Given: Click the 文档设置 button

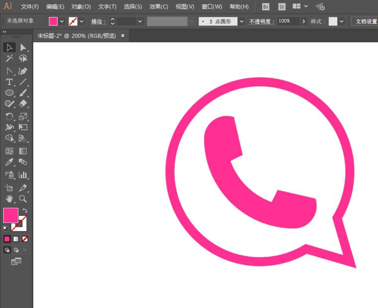Looking at the screenshot, I should pyautogui.click(x=366, y=21).
